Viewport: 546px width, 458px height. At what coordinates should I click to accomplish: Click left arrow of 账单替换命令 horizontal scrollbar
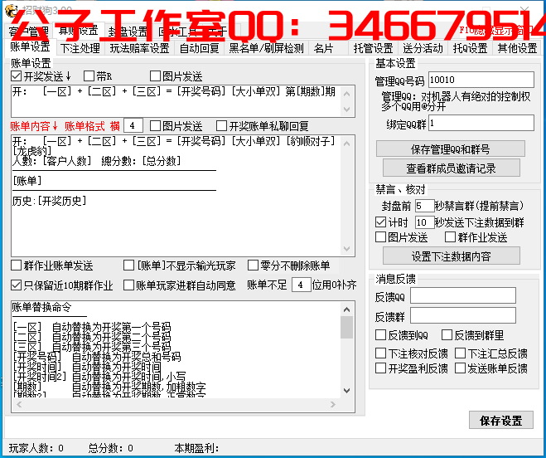19,404
